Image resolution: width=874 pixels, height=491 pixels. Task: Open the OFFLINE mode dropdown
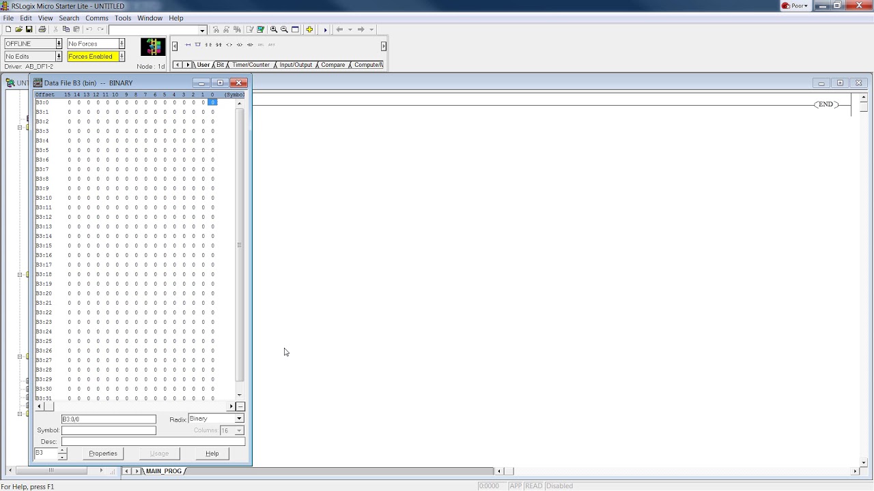pyautogui.click(x=59, y=44)
